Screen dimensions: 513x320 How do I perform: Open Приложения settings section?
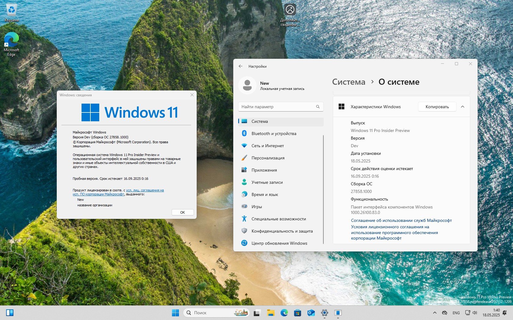(264, 170)
